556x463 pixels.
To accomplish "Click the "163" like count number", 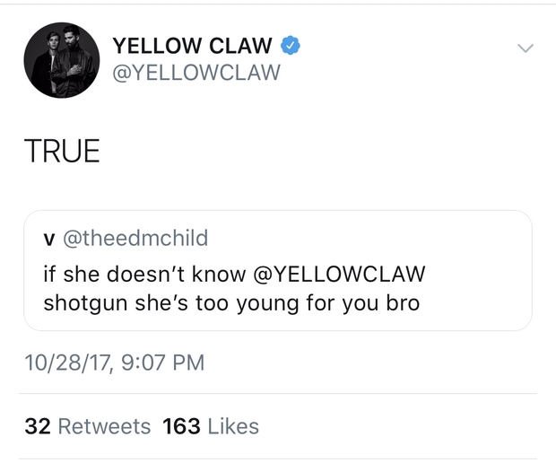I will pos(181,426).
